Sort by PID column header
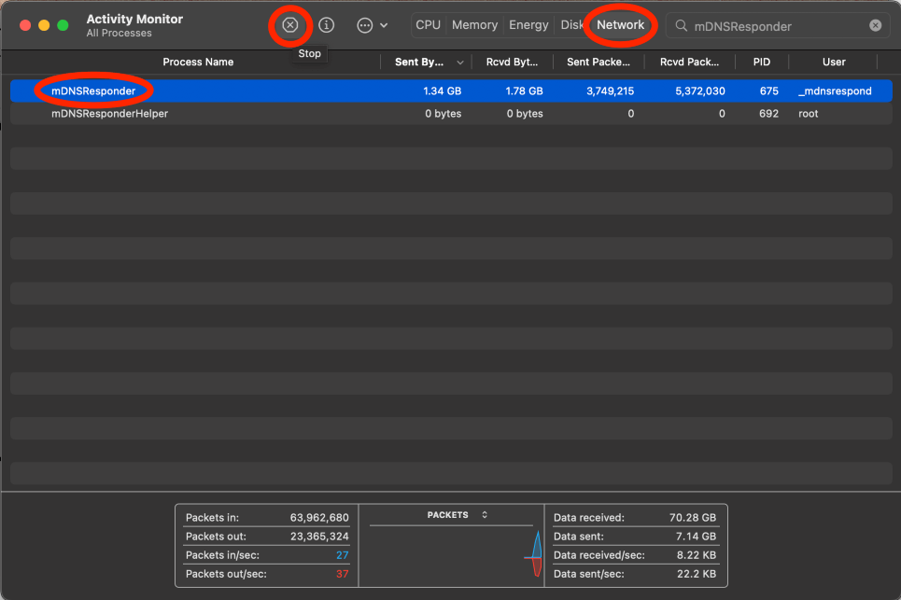 pyautogui.click(x=761, y=63)
